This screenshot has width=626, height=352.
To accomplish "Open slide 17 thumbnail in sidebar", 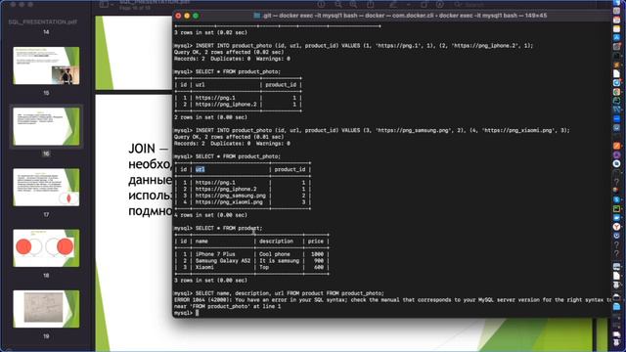I will point(46,187).
